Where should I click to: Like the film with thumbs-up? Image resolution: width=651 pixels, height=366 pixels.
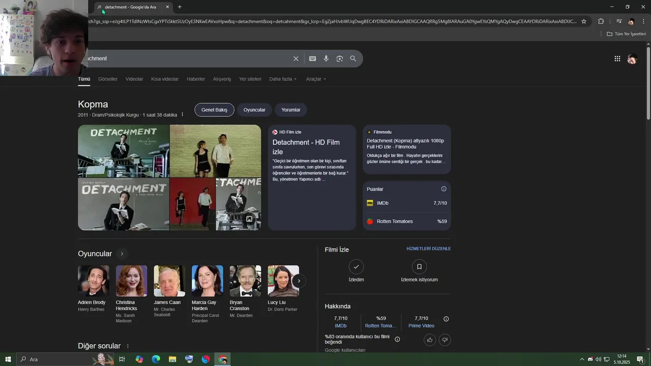click(430, 340)
